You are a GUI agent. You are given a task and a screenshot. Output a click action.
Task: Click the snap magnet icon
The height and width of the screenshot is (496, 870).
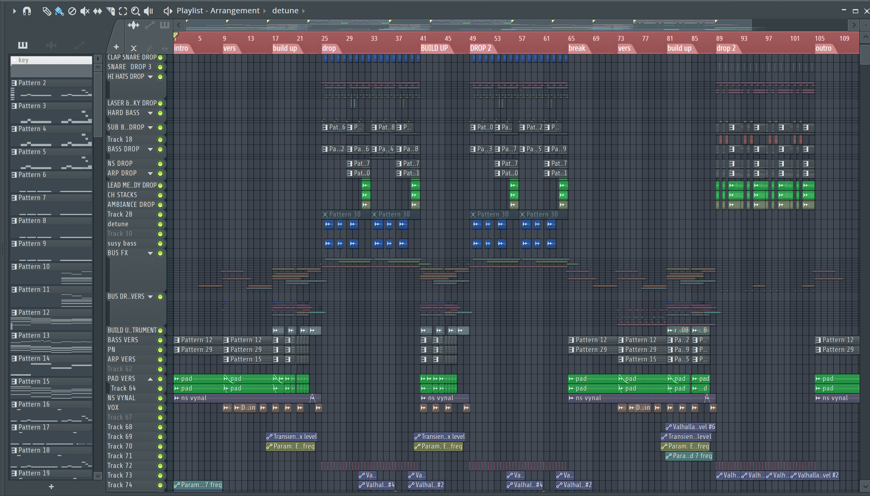[27, 11]
